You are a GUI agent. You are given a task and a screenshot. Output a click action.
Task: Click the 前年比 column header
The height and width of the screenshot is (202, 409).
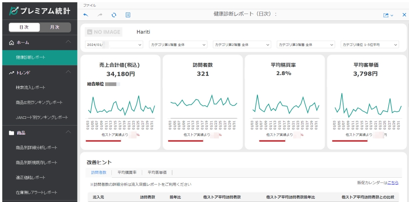point(175,197)
